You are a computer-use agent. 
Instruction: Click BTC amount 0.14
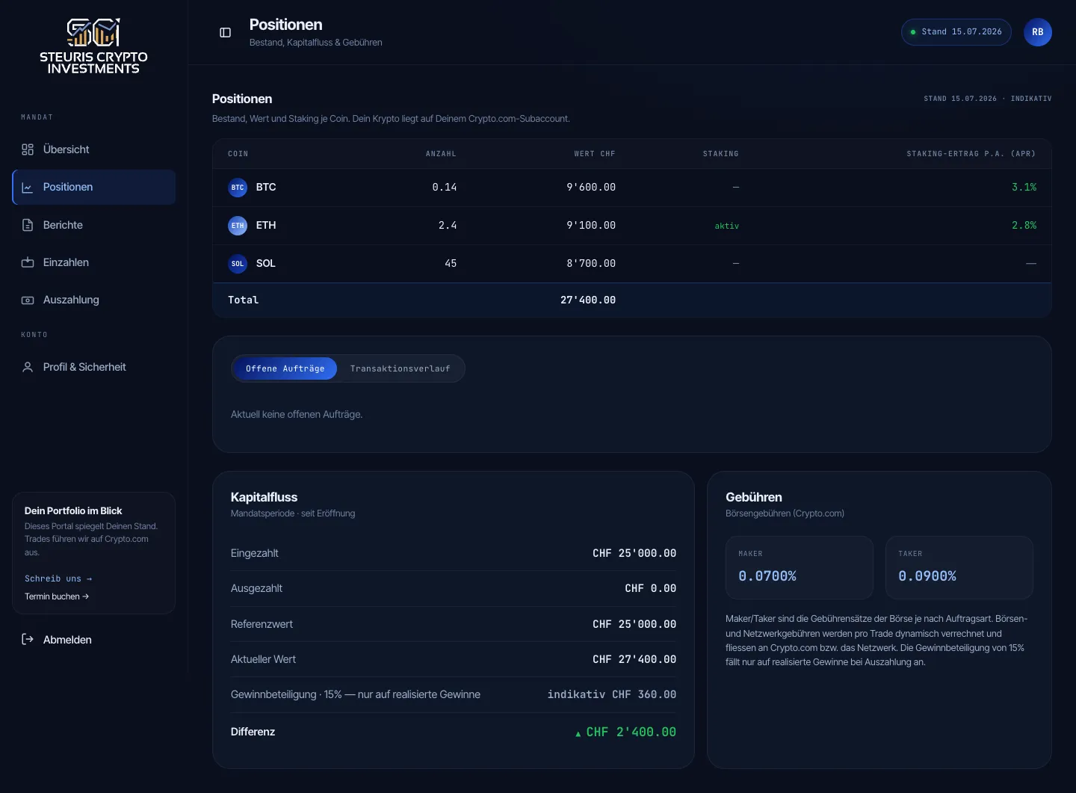click(x=445, y=188)
